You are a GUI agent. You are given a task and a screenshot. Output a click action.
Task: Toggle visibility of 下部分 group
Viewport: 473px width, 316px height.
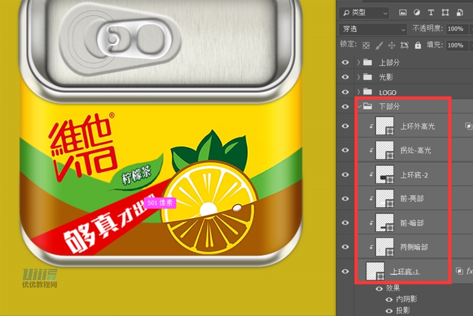click(345, 106)
